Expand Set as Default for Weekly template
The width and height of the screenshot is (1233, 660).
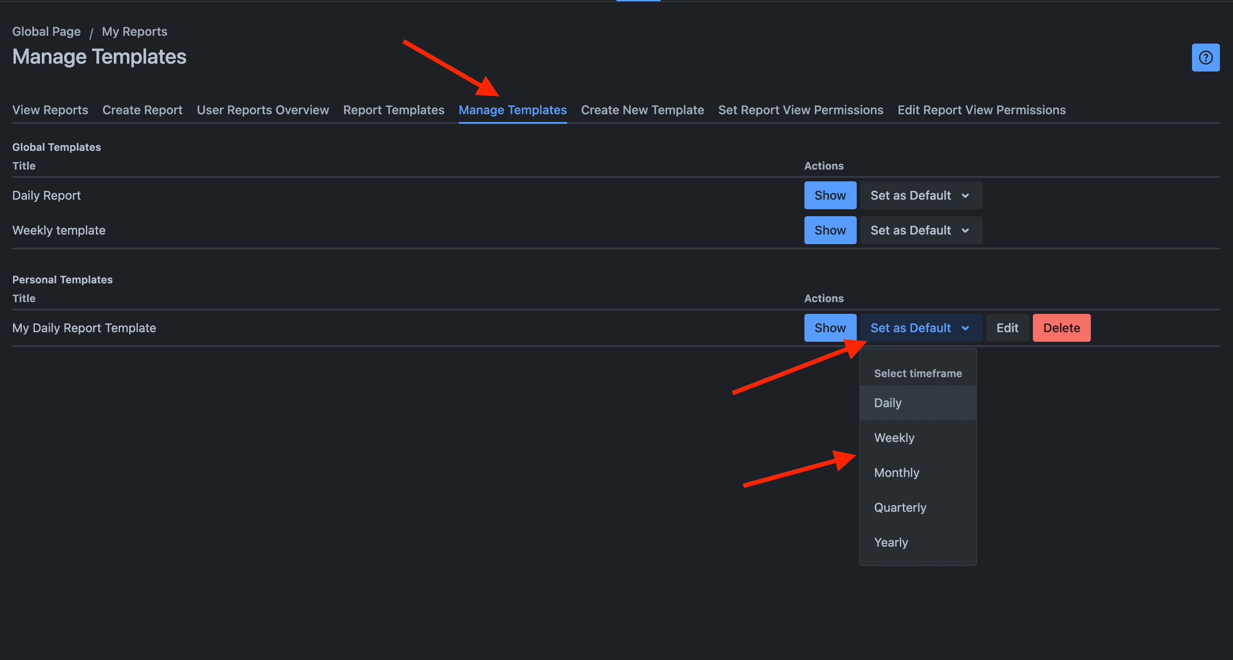pyautogui.click(x=921, y=230)
